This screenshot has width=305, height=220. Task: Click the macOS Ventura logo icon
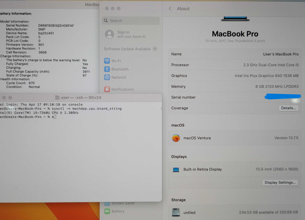176,138
